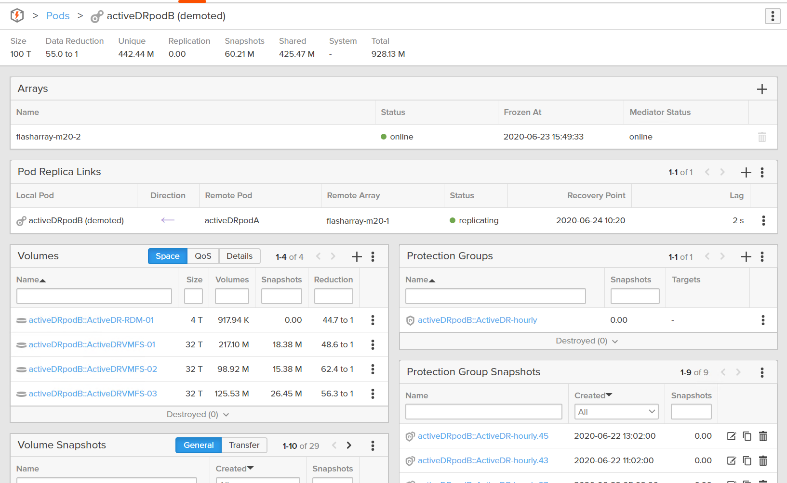This screenshot has height=483, width=787.
Task: Sort volumes by the Name column header
Action: click(x=31, y=280)
